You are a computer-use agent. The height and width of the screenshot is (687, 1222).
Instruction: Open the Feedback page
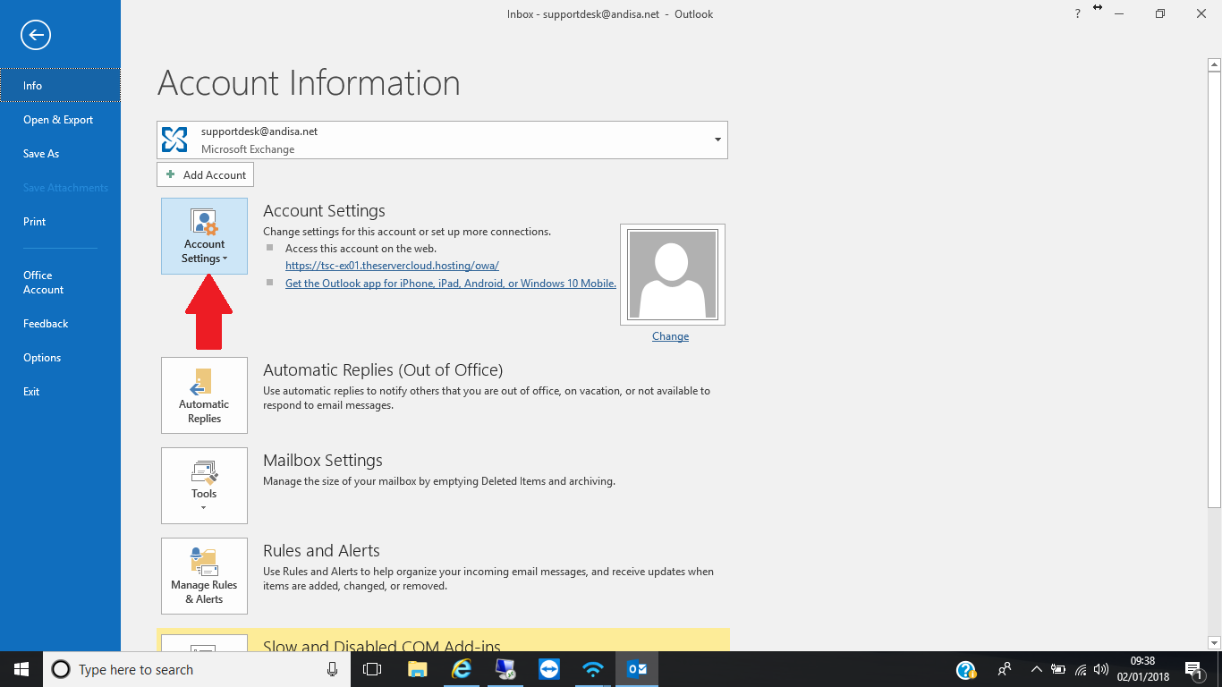60,324
